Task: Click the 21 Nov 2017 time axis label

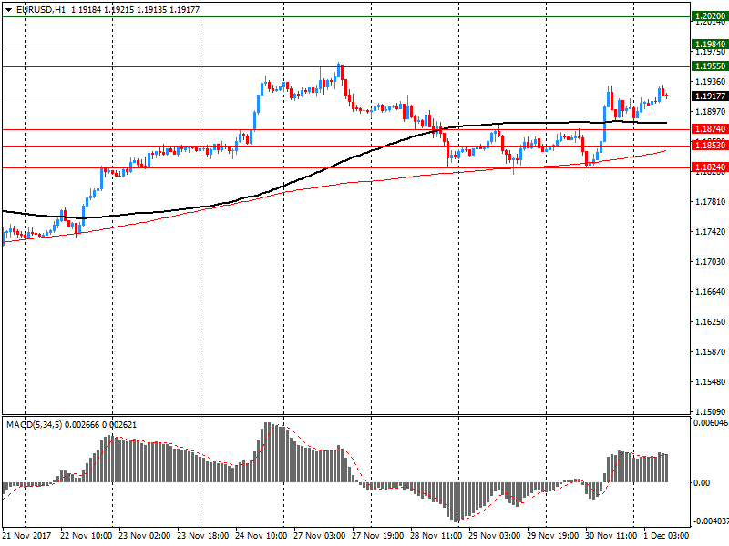Action: 26,535
